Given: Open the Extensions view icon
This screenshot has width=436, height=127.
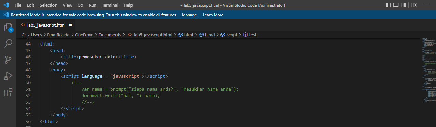Looking at the screenshot, I should [x=8, y=92].
